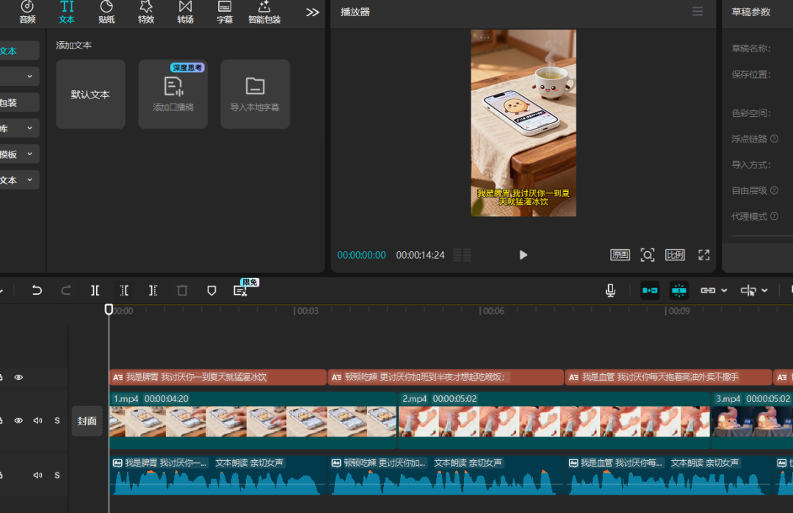Screen dimensions: 793x513
Task: Open the 特效 effects panel
Action: click(146, 12)
